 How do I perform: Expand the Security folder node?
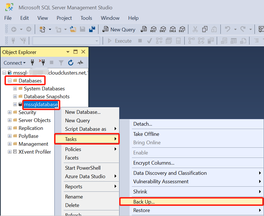tap(10, 112)
